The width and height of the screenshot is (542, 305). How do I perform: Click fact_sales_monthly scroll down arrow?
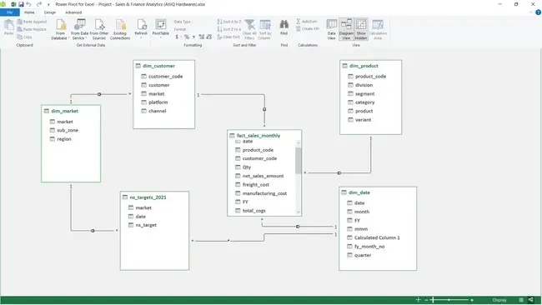[299, 212]
